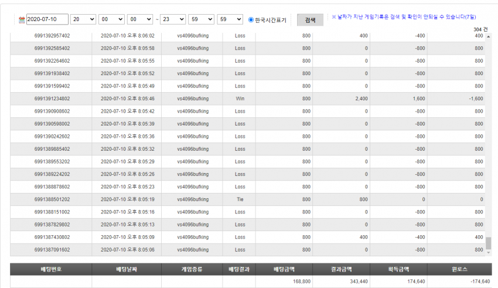Select the 한국시간표기 radio button
Image resolution: width=498 pixels, height=288 pixels.
point(251,20)
